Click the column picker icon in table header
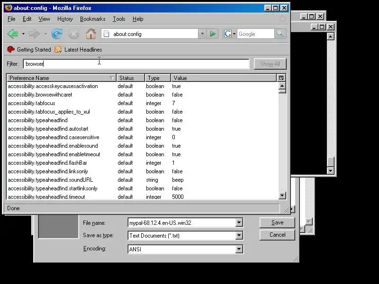Viewport: 379px width, 284px height. coord(281,78)
